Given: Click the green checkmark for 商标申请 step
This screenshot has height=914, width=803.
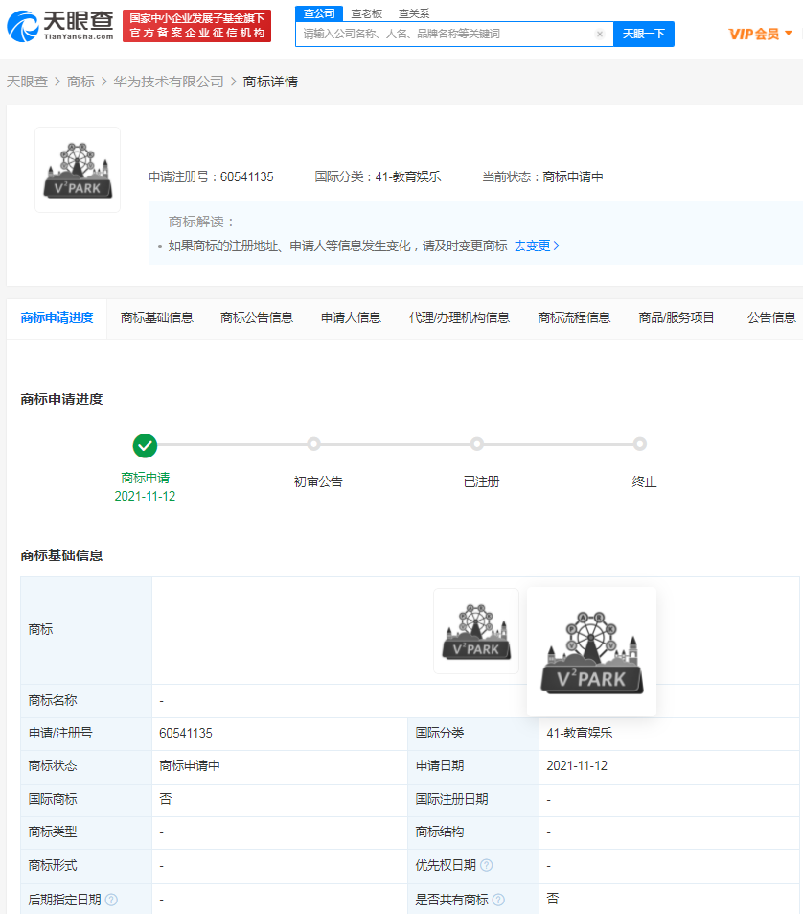Looking at the screenshot, I should click(146, 445).
